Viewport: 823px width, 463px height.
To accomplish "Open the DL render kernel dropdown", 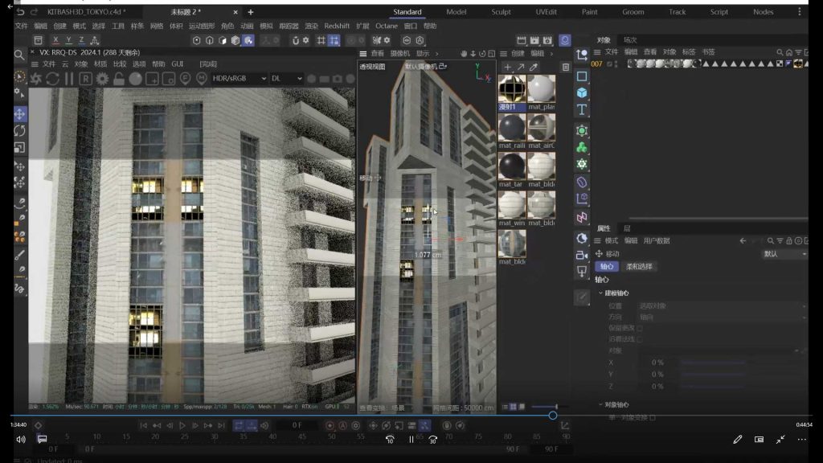I will click(286, 79).
